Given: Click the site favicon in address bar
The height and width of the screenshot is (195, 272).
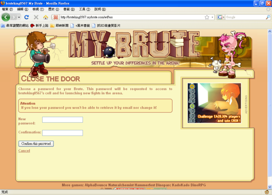Looking at the screenshot, I should (56, 17).
